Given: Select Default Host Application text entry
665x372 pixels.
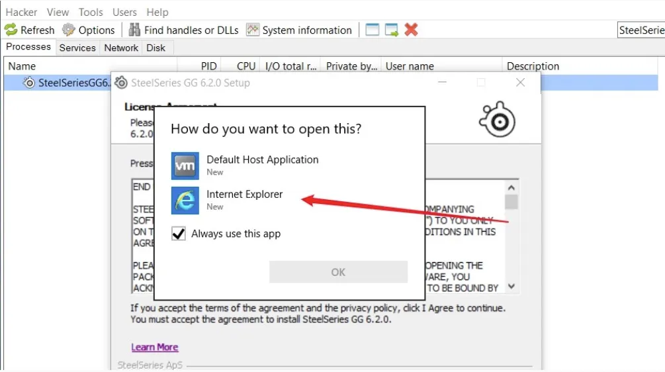Looking at the screenshot, I should pyautogui.click(x=262, y=160).
